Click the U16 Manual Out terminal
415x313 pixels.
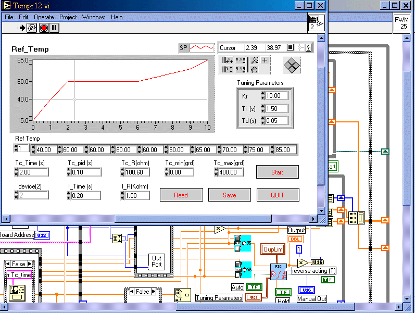point(307,290)
